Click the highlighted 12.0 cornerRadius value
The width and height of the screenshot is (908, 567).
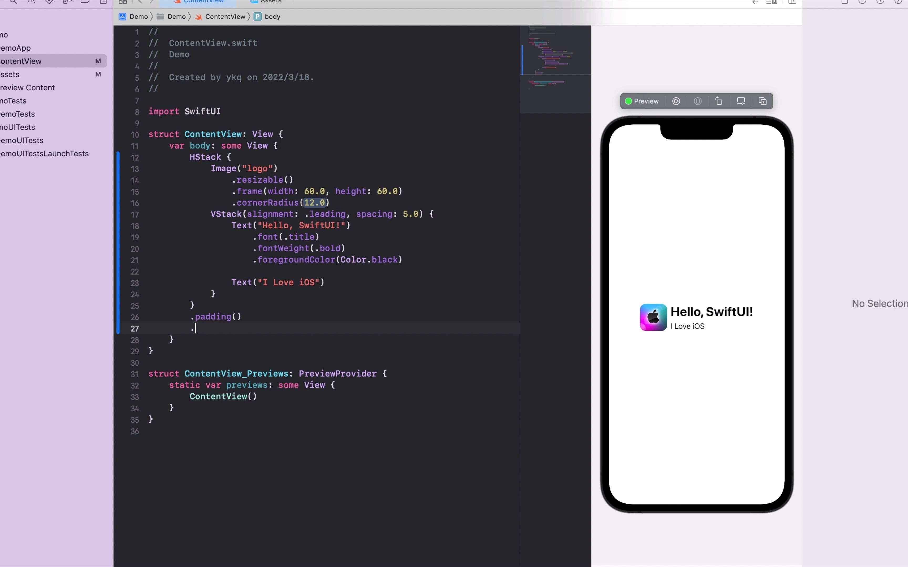315,203
